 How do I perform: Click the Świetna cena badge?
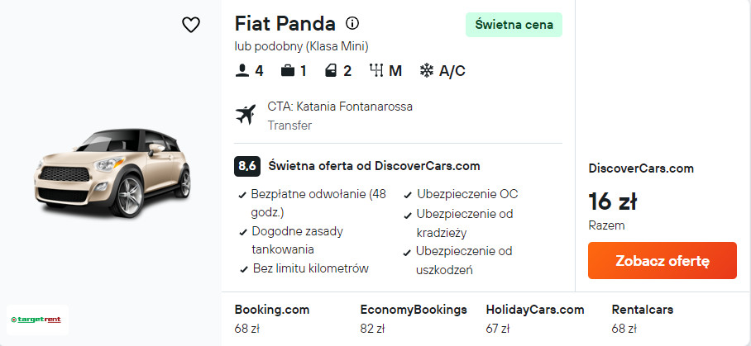point(514,25)
